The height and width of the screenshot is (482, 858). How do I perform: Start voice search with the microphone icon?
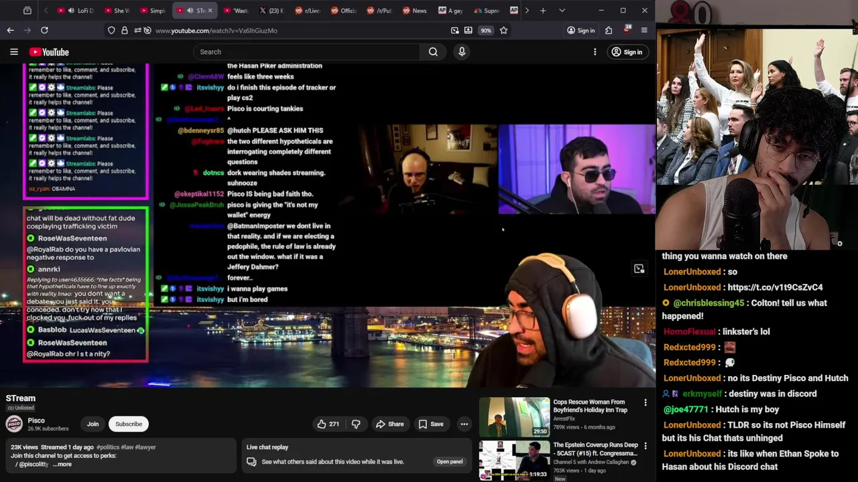pyautogui.click(x=462, y=52)
